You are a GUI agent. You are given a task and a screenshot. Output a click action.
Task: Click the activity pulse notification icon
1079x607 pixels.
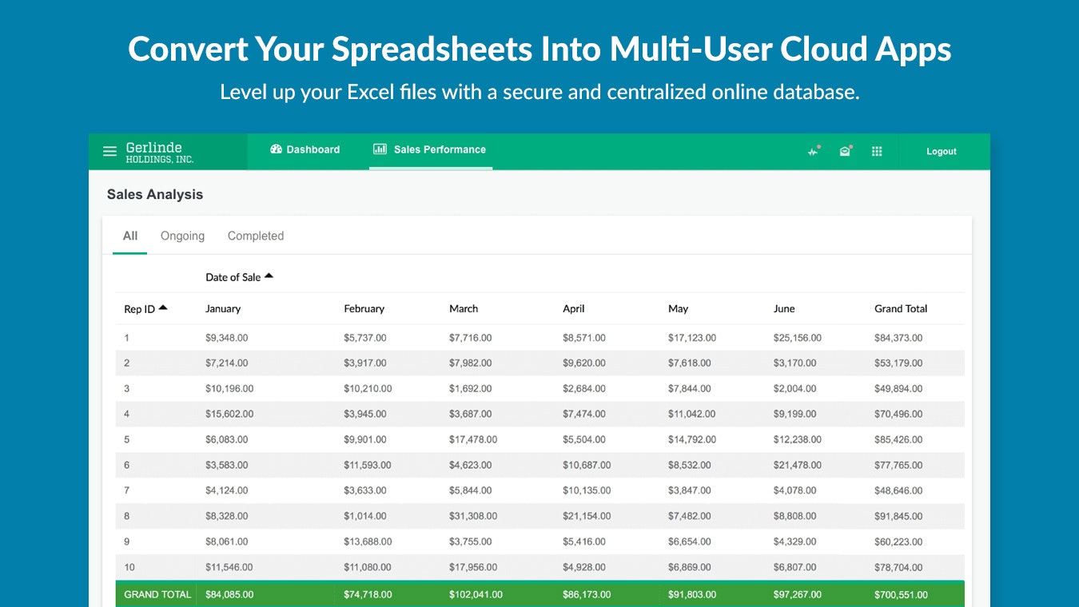click(x=814, y=151)
